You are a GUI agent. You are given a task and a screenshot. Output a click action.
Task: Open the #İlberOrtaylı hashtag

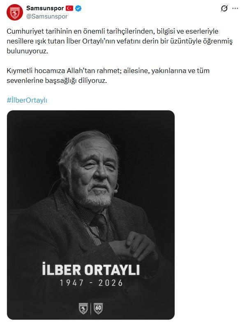(27, 100)
